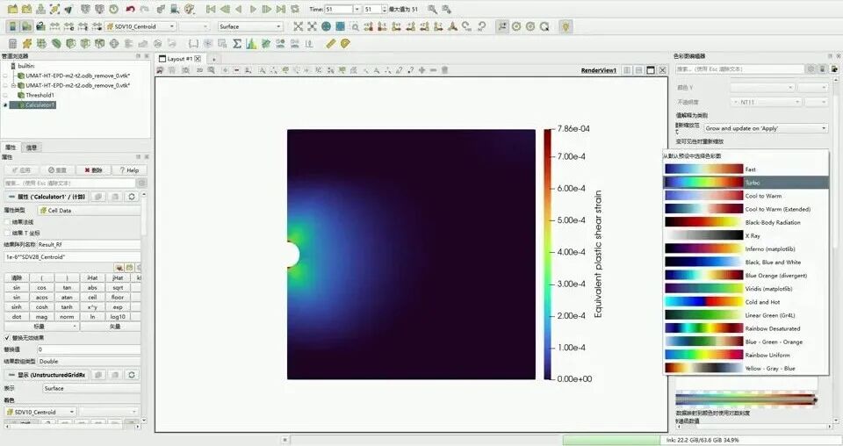
Task: Click the light bulb lighting icon
Action: click(566, 26)
